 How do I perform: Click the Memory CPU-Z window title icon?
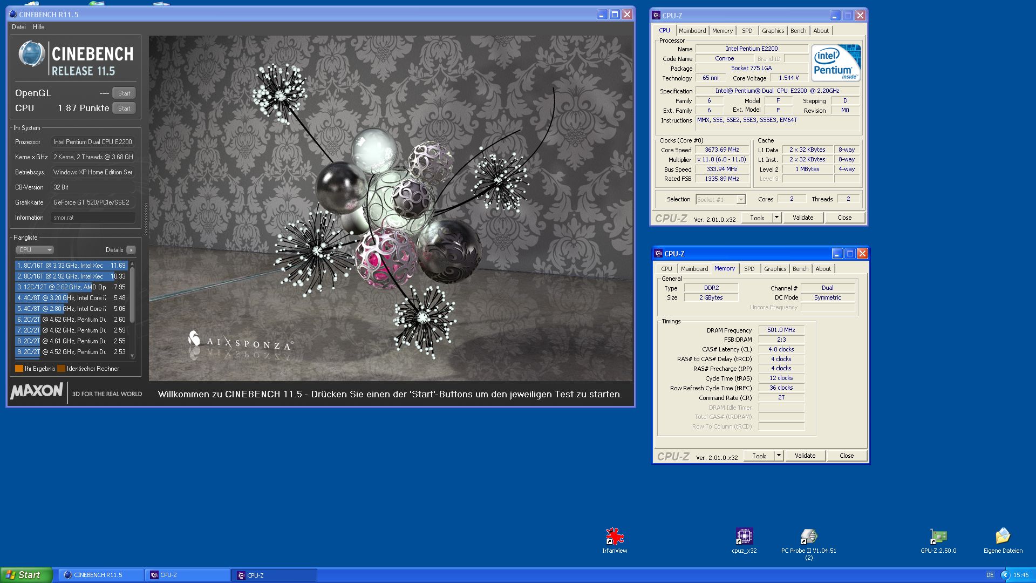(x=658, y=254)
